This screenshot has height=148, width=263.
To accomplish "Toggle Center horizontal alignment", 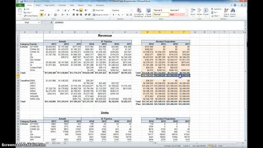I will [77, 15].
